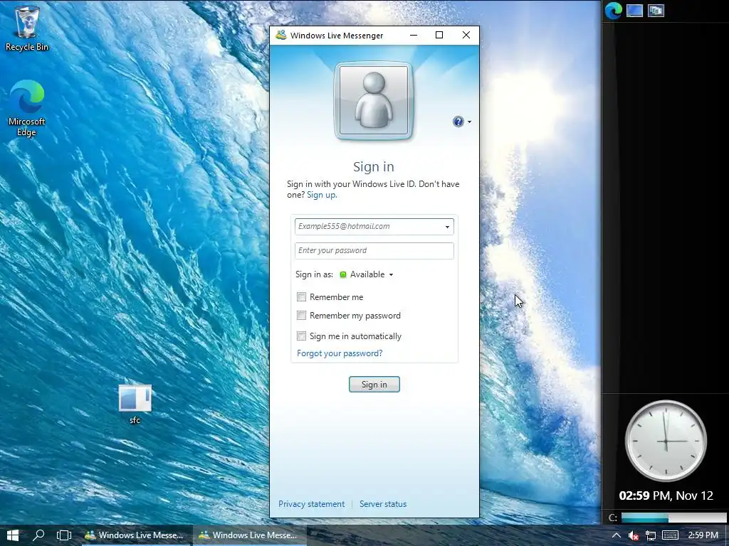Click the window switcher icon in sidebar
729x546 pixels.
[656, 10]
